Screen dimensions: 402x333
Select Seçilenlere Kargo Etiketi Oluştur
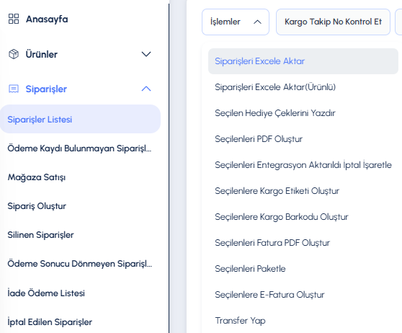277,191
